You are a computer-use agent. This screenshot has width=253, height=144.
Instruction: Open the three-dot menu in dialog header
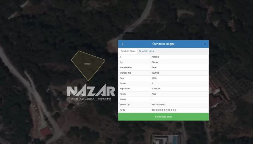[x=123, y=44]
